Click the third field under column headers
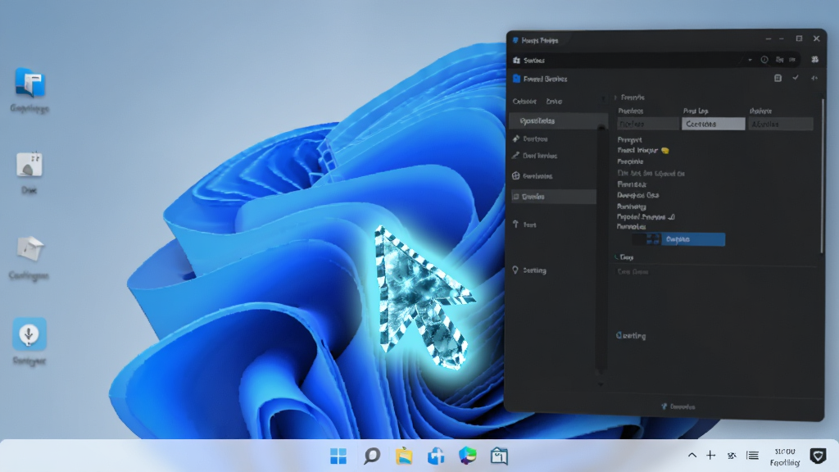The image size is (839, 472). point(781,125)
